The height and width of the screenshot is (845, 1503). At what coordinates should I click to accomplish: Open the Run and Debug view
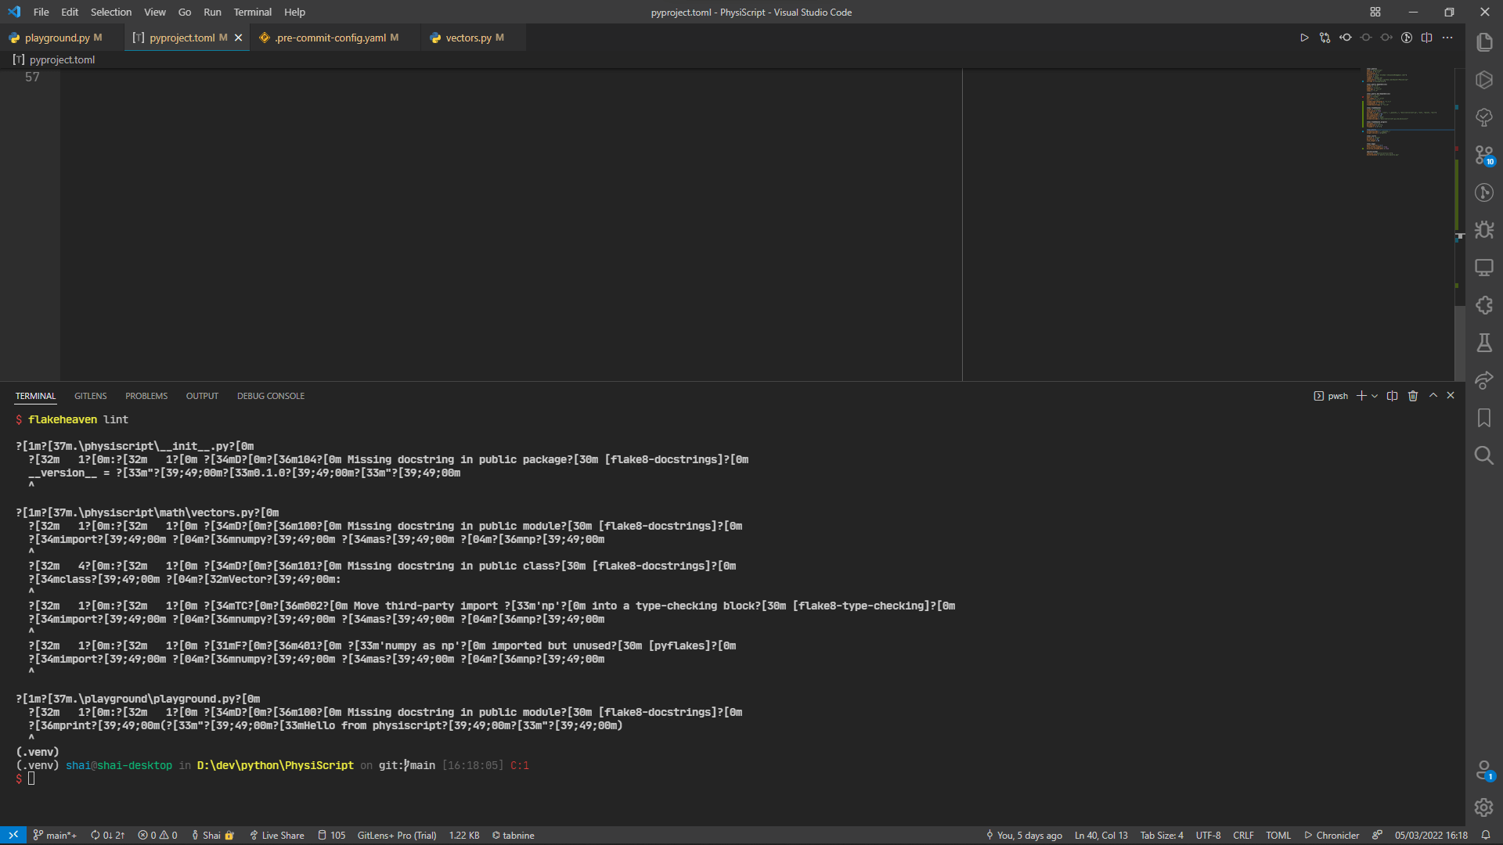[1484, 230]
